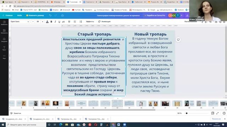Screen dimensions: 227x127
Task: Close the downloads bar
Action: coord(225,119)
